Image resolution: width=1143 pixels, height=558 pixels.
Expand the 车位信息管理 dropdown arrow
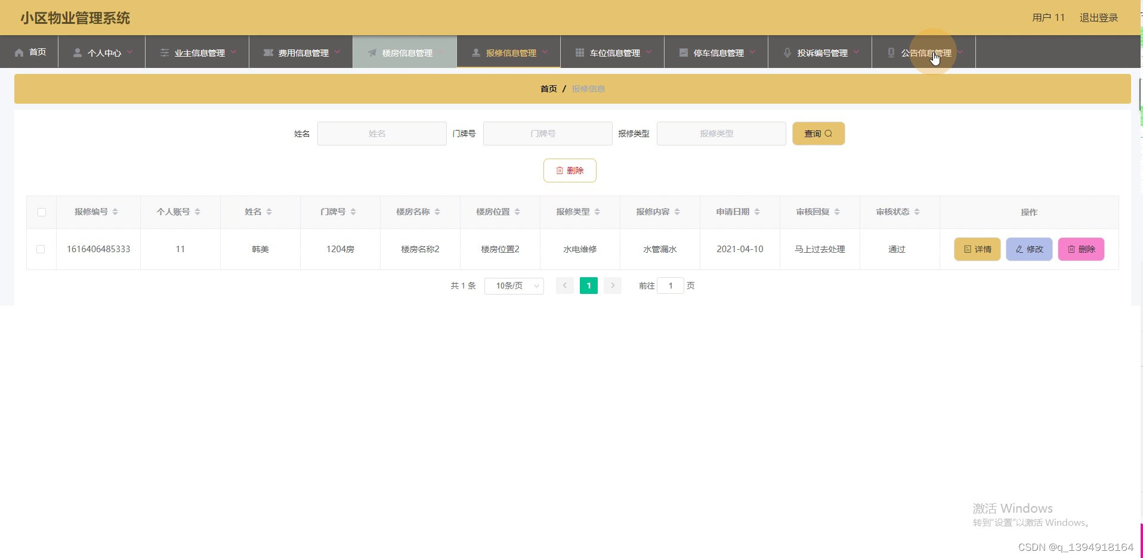648,52
